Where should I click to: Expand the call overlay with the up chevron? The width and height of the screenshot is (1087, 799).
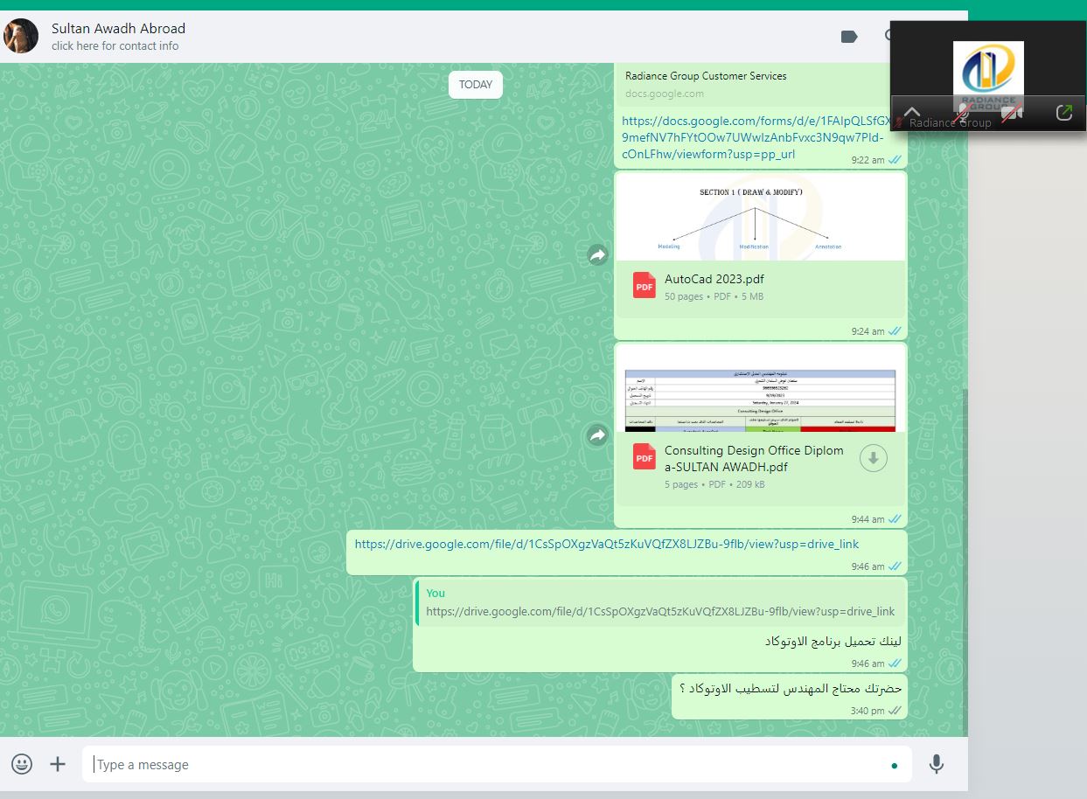pos(911,113)
